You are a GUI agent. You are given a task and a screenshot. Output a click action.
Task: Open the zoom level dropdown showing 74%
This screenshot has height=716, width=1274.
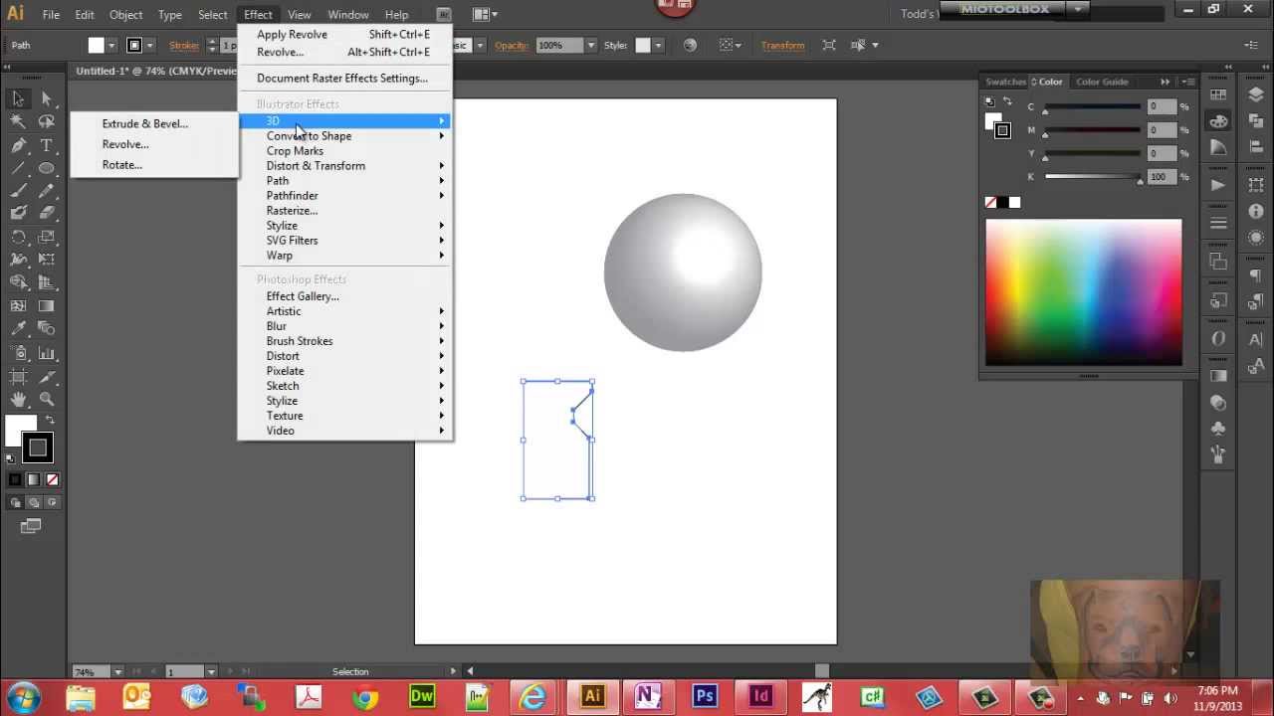point(118,672)
